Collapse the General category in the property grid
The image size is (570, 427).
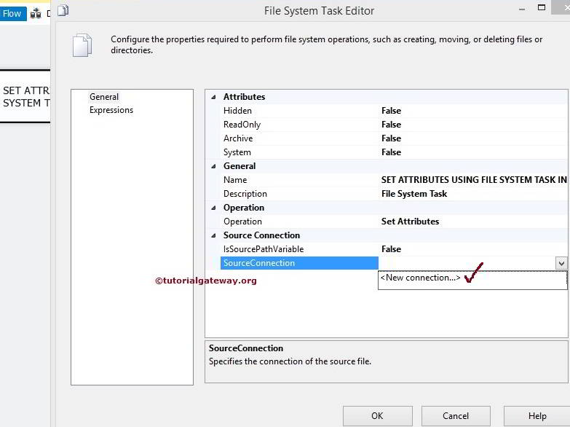[x=214, y=166]
